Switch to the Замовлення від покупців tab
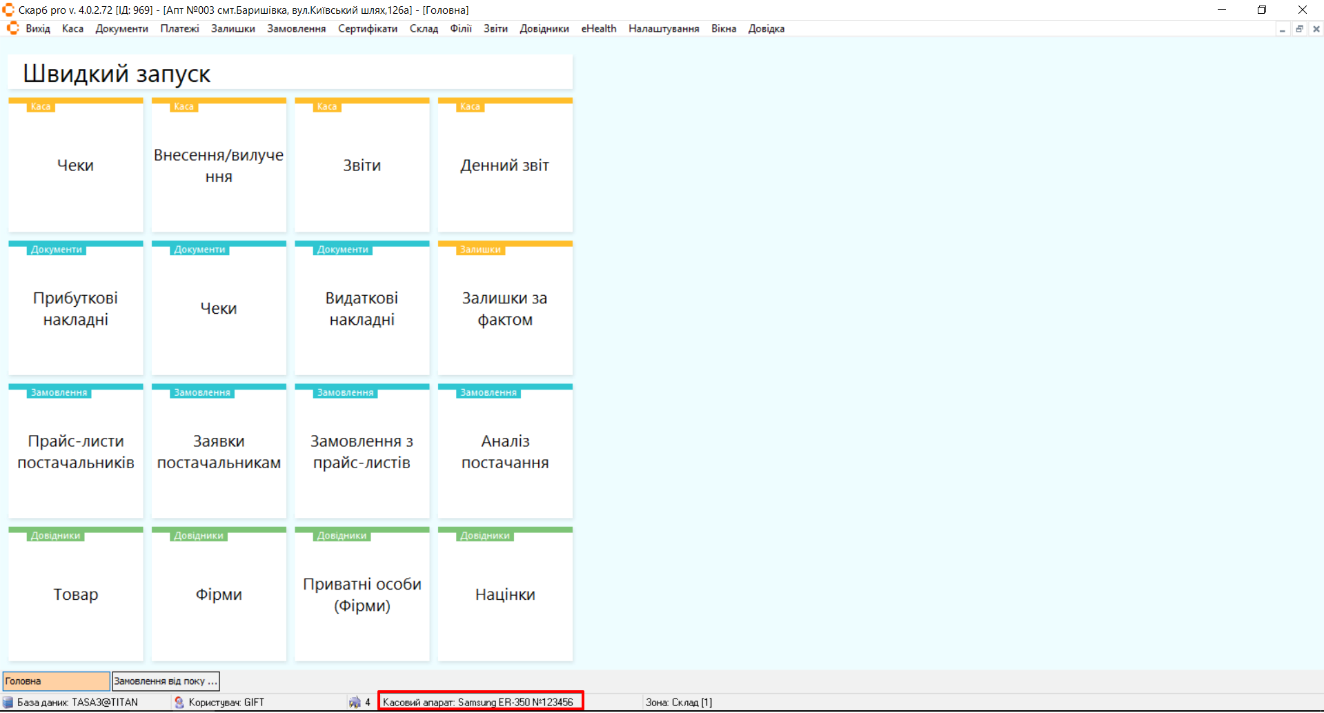 coord(166,681)
